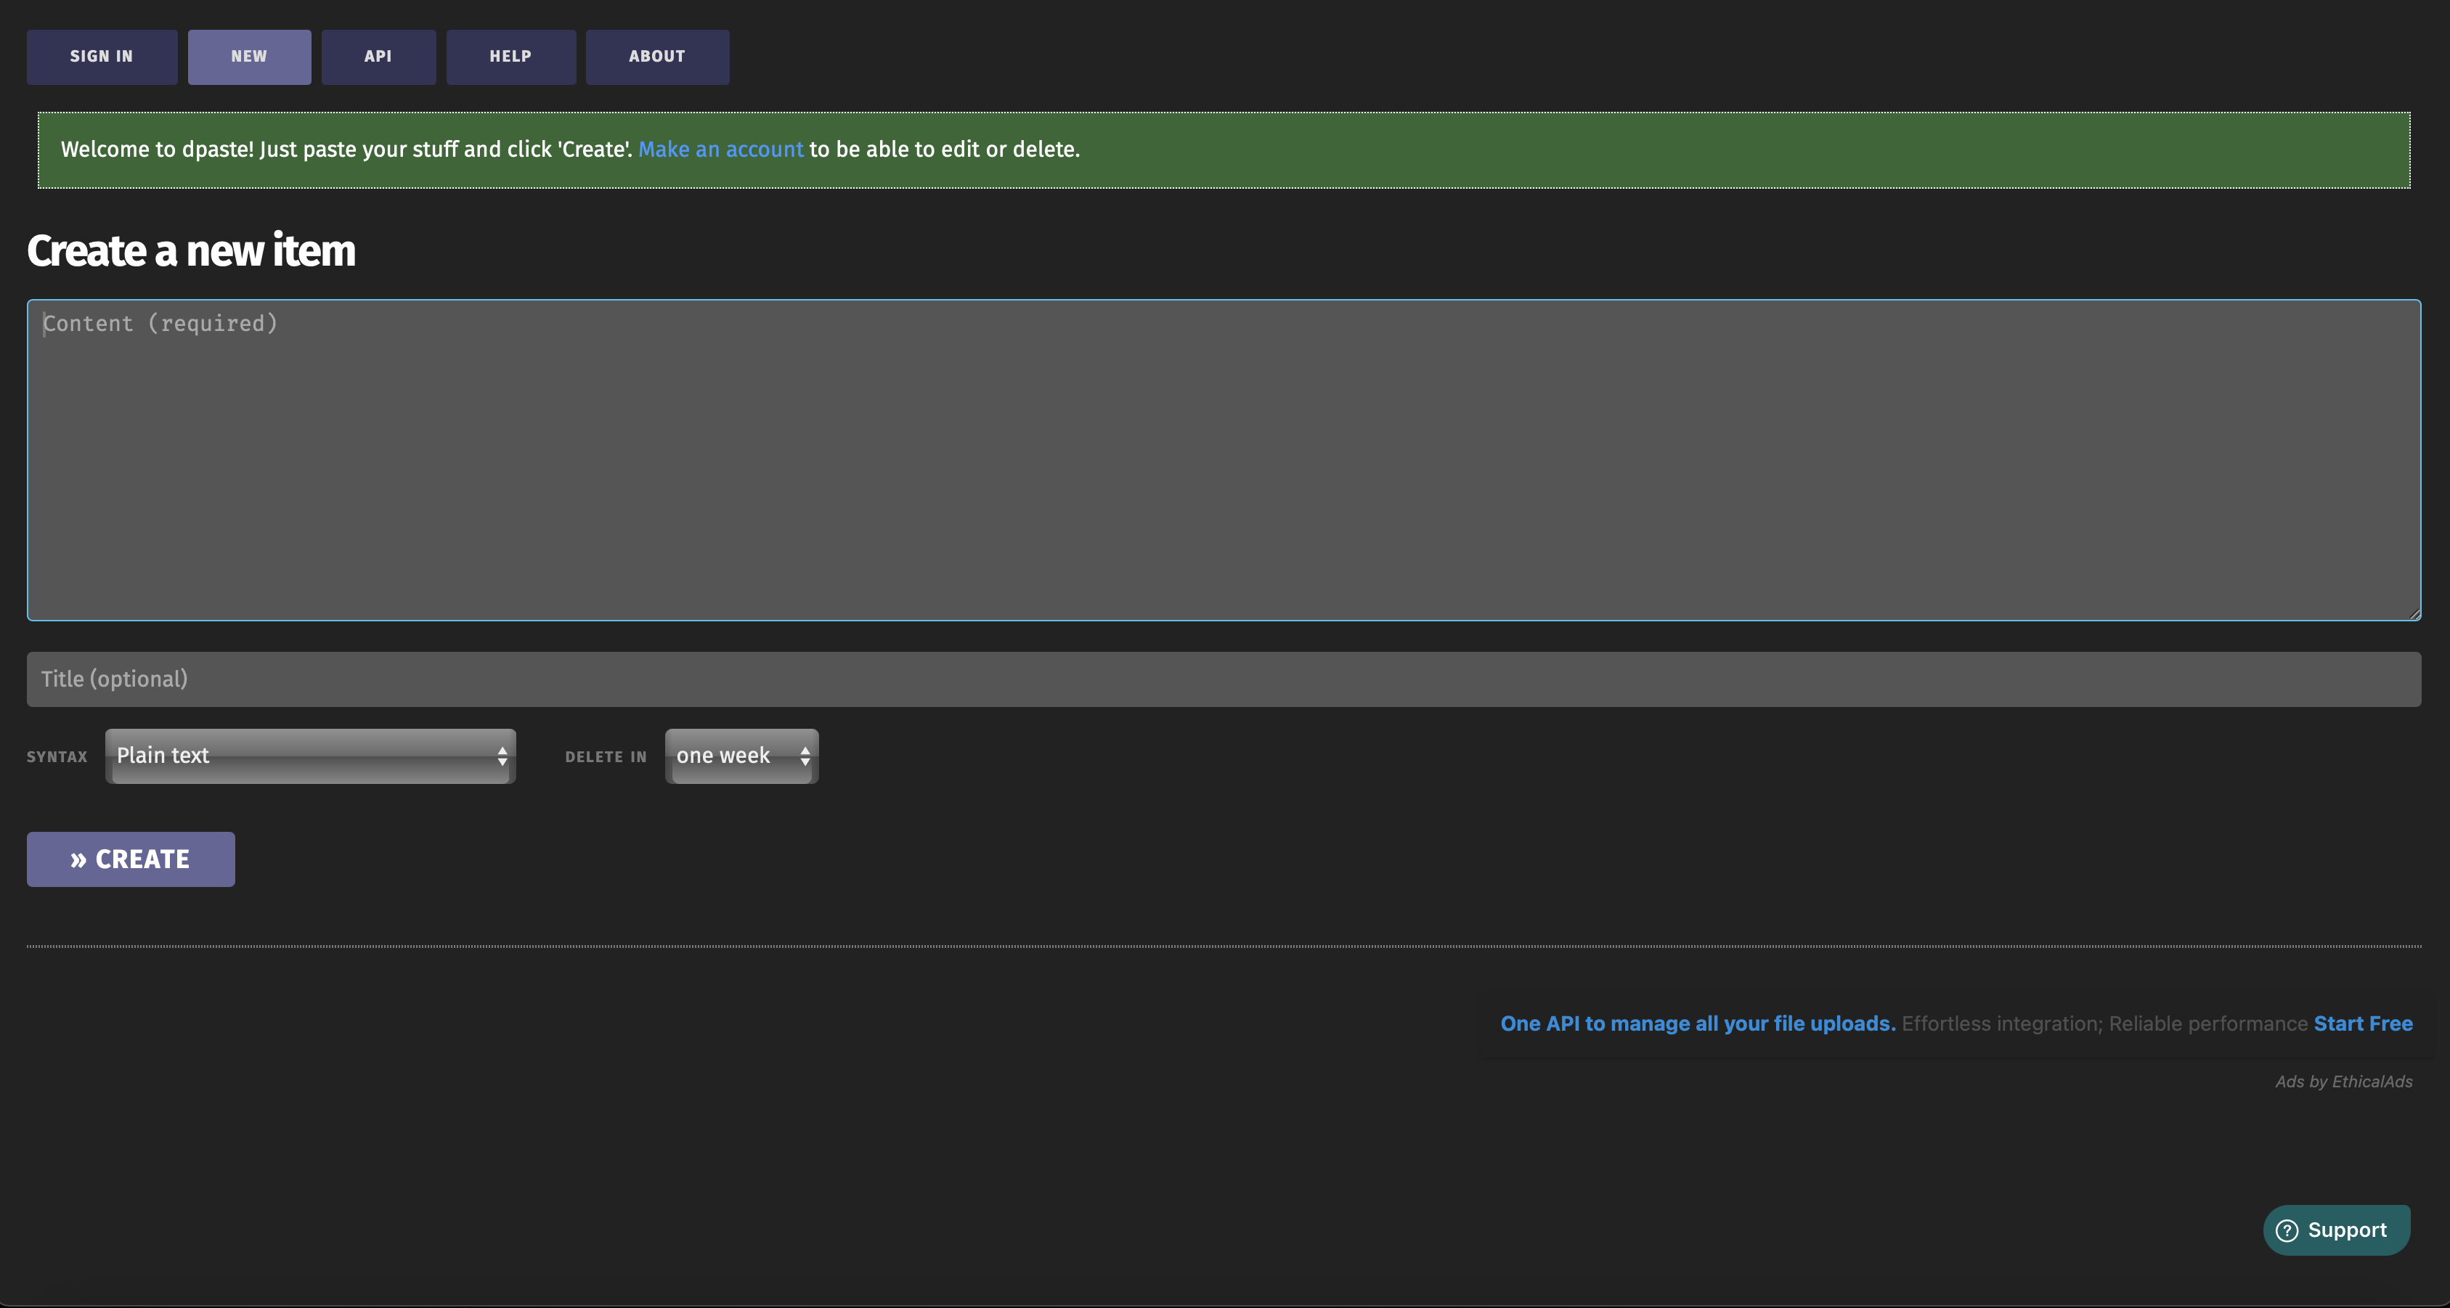Viewport: 2450px width, 1308px height.
Task: Open the Delete In 'one week' dropdown
Action: coord(742,756)
